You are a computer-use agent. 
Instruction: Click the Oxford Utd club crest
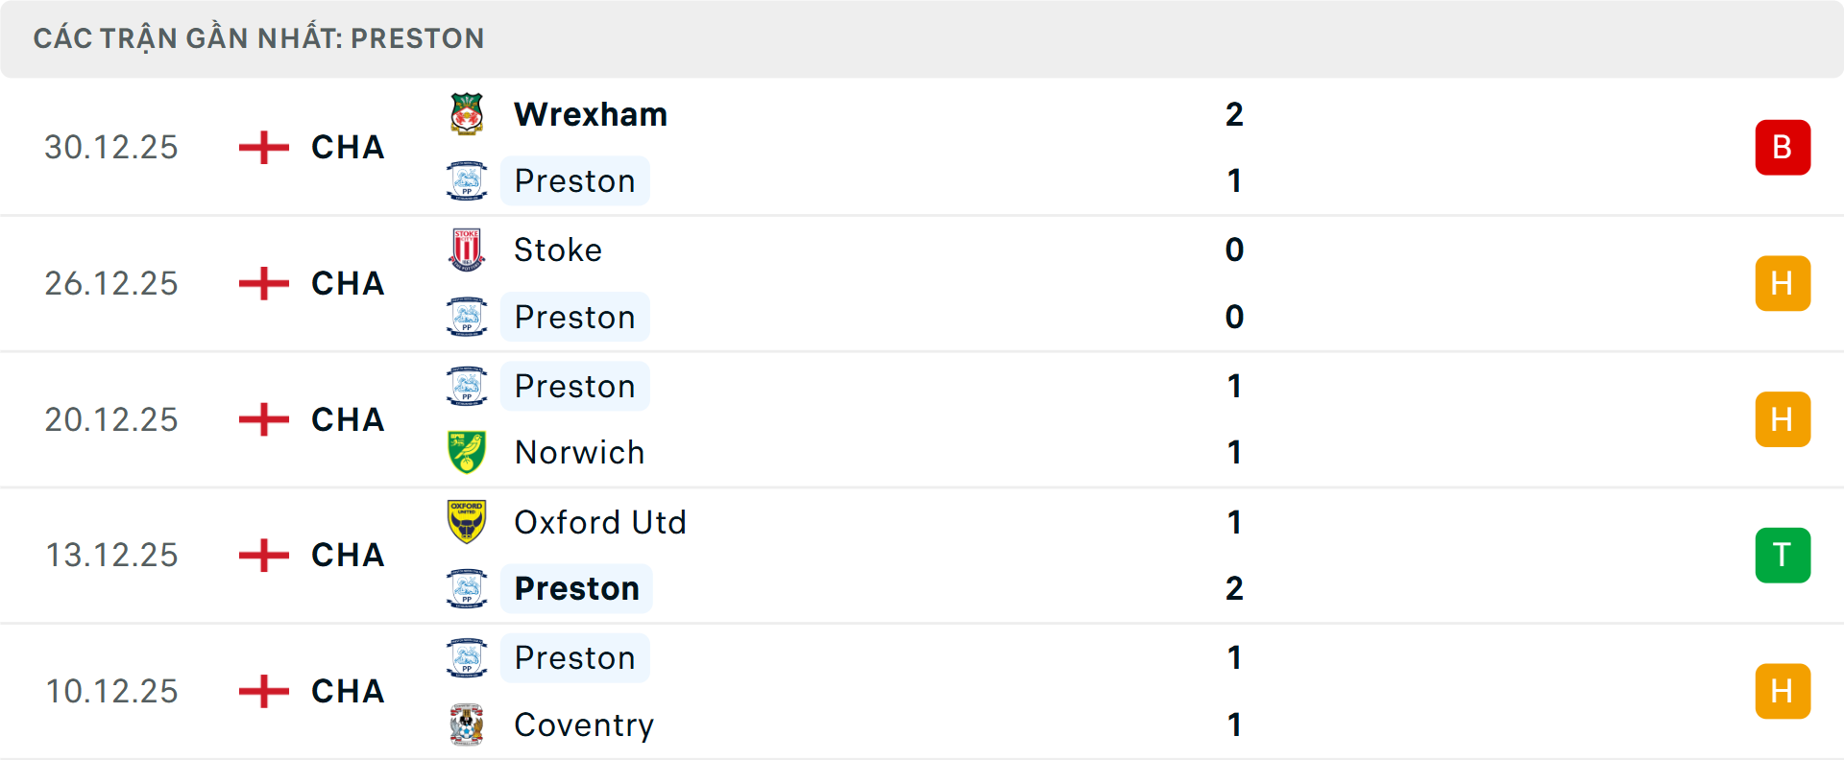[x=467, y=522]
